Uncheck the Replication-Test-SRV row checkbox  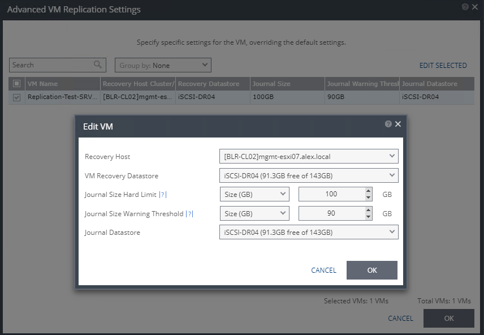tap(17, 97)
